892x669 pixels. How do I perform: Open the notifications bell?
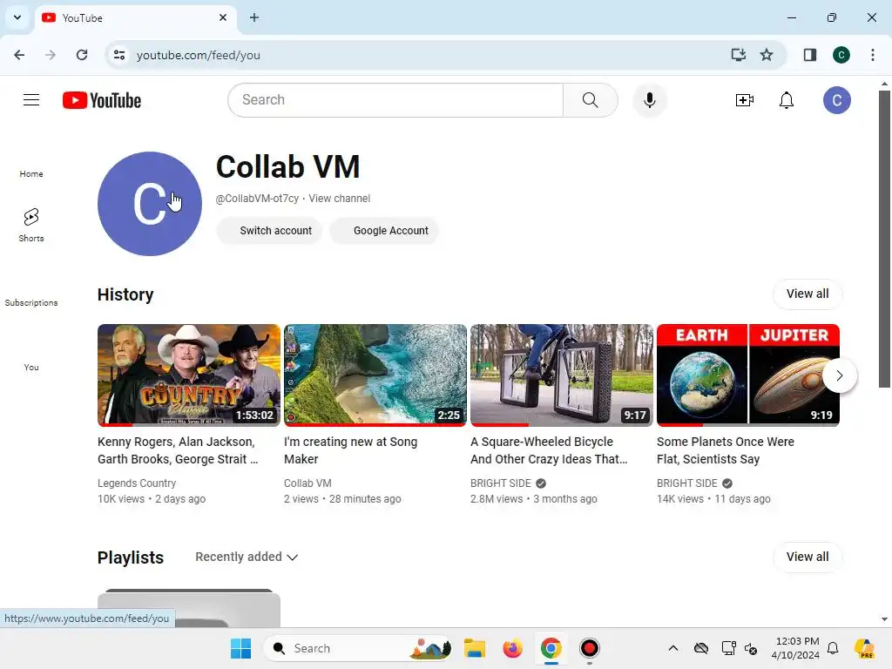click(x=787, y=100)
